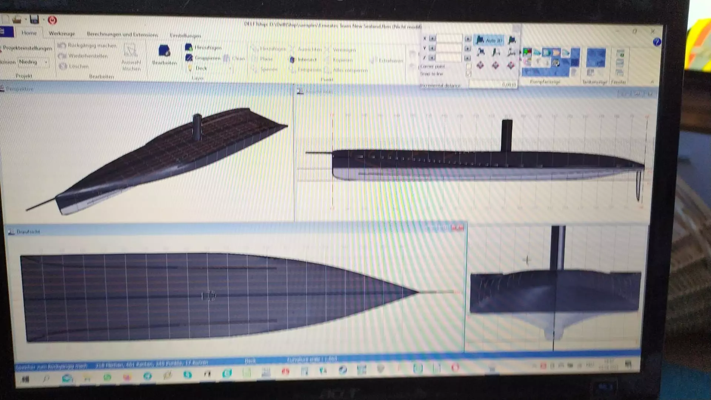Click the Intersect point icon
This screenshot has width=711, height=400.
(x=293, y=60)
